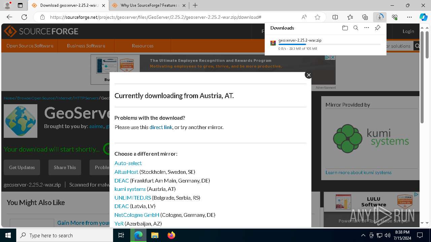Click the Share This button
Viewport: 431px width, 242px height.
pos(65,167)
